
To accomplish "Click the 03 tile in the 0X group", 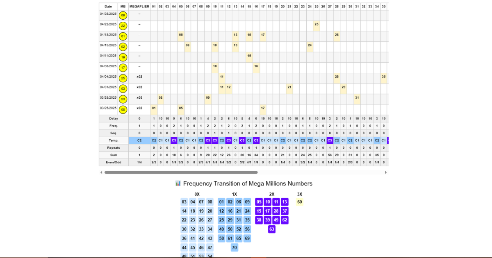I will tap(184, 202).
